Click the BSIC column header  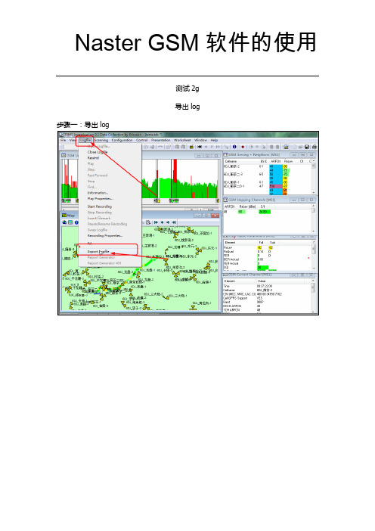point(264,161)
